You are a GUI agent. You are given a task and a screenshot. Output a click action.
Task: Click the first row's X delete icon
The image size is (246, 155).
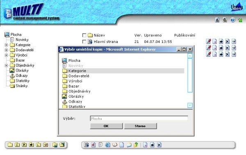click(227, 41)
